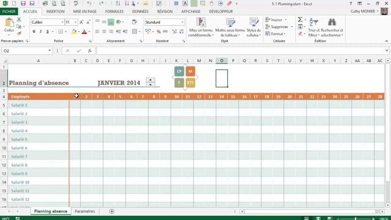This screenshot has height=220, width=391.
Task: Open the font size 11 dropdown
Action: 75,22
